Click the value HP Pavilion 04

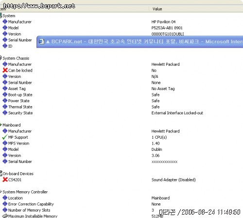click(163, 22)
